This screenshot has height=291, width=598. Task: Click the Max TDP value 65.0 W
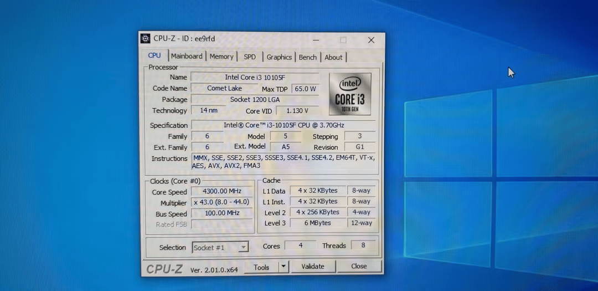click(x=306, y=89)
